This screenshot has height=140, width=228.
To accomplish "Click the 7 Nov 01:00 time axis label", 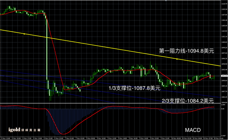I will click(x=70, y=138).
